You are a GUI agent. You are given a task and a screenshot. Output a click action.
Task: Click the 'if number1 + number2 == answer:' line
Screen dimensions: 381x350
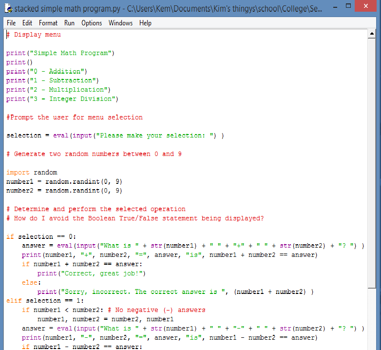pyautogui.click(x=82, y=264)
